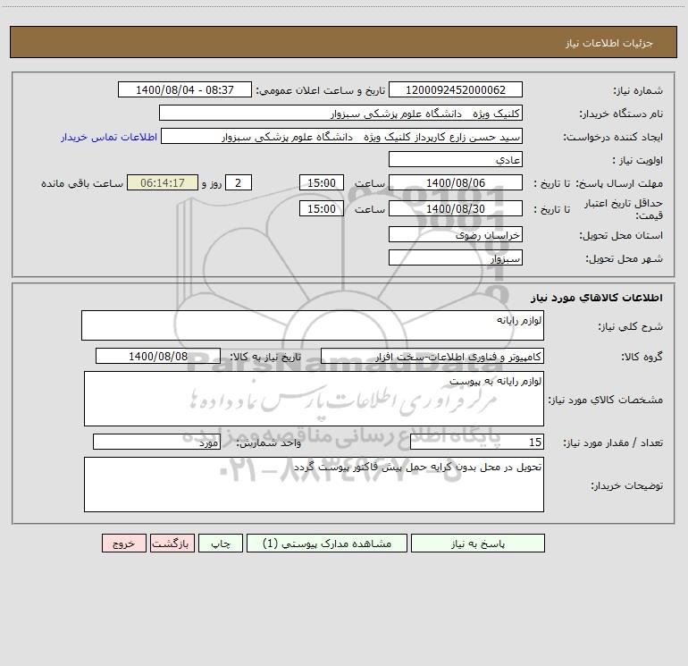Screen dimensions: 688x666
Task: Click the 'خروج' exit button
Action: [123, 543]
